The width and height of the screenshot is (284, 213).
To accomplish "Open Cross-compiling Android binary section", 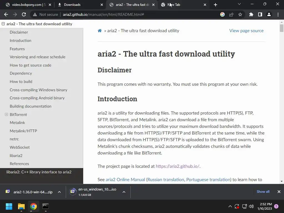I will click(x=37, y=98).
